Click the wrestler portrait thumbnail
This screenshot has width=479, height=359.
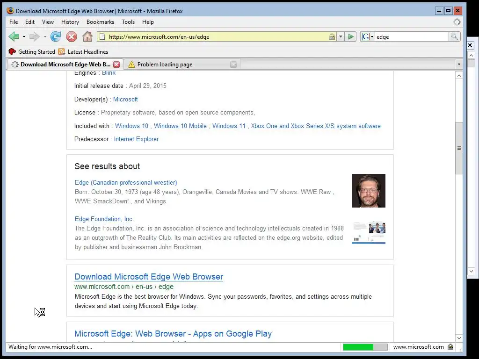coord(369,191)
